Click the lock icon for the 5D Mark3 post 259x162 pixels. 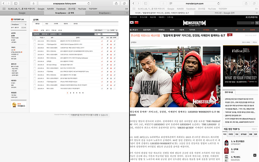point(111,65)
